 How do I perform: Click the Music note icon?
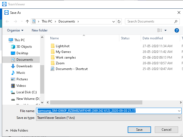coord(13,73)
